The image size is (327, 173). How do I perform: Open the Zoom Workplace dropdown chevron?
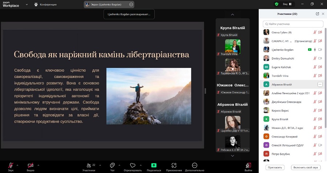pyautogui.click(x=27, y=5)
